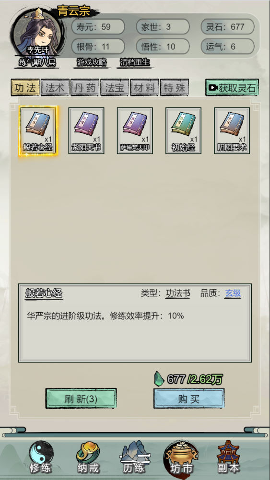
Task: Refresh the shop with 刷新(3)
Action: (x=81, y=398)
